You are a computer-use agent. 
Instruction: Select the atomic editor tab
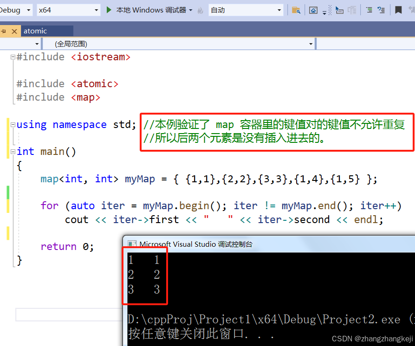[x=47, y=31]
